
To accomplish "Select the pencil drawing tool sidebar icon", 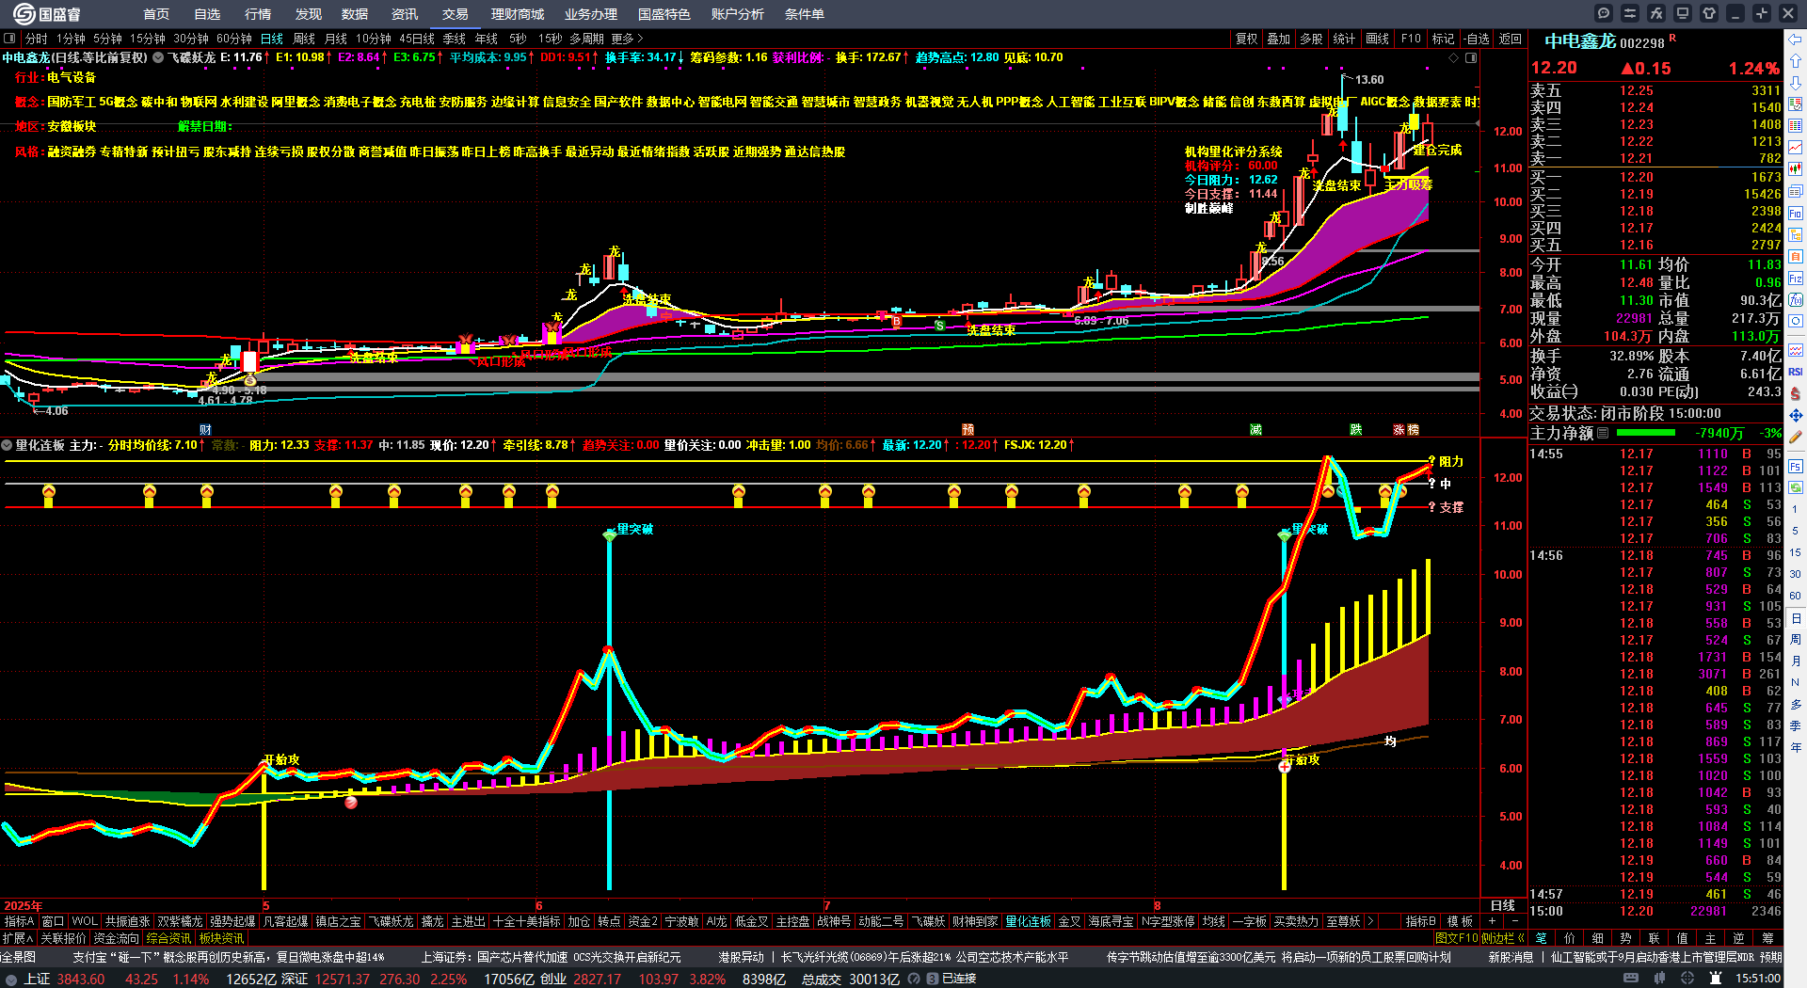I will click(x=1796, y=438).
